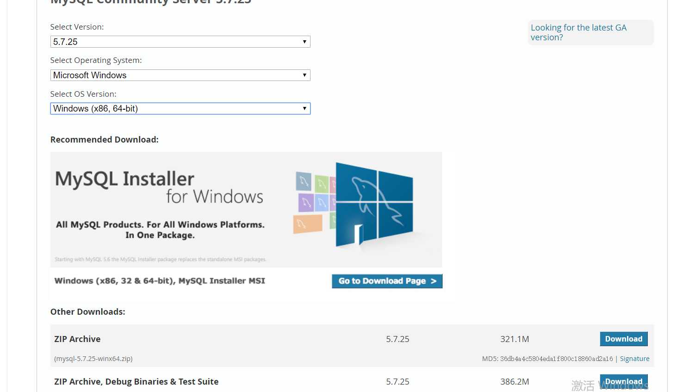Click the Go to Download Page button
The image size is (683, 392).
387,281
